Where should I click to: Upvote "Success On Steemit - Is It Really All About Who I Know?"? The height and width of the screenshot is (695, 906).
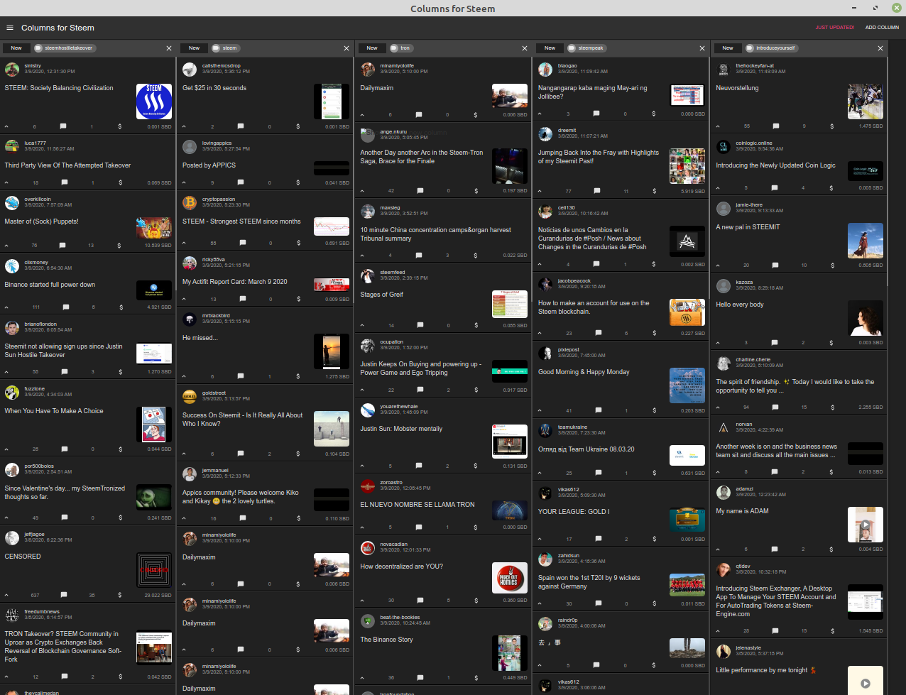(x=185, y=454)
